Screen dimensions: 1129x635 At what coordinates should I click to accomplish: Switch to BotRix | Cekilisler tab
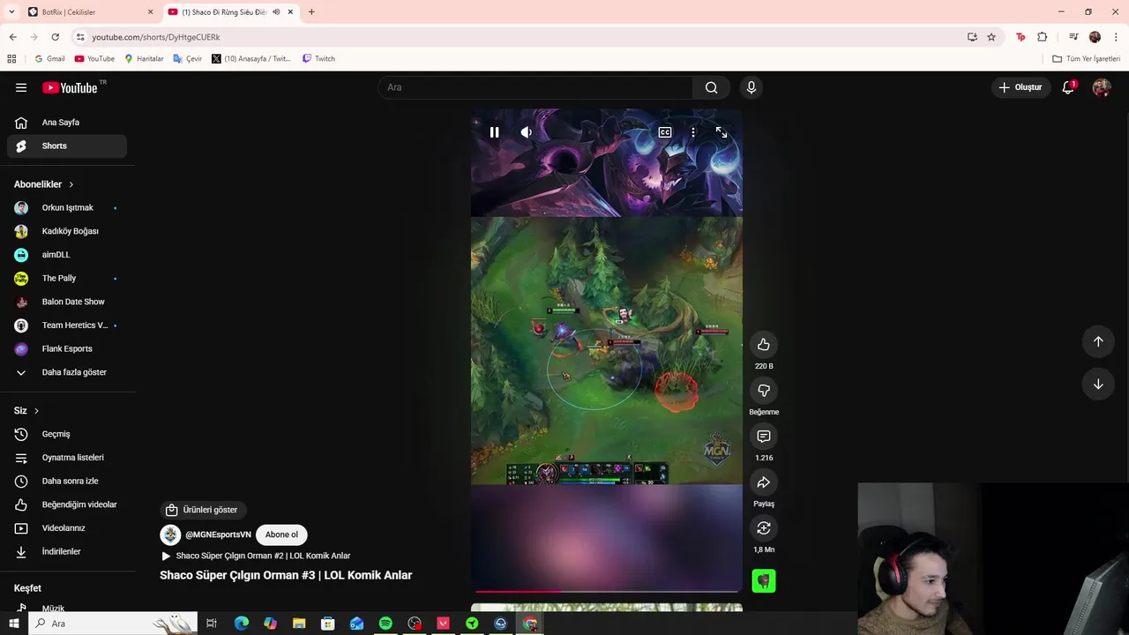pyautogui.click(x=88, y=11)
